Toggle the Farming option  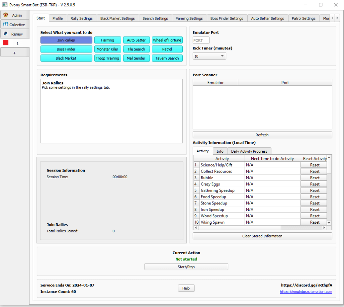107,40
